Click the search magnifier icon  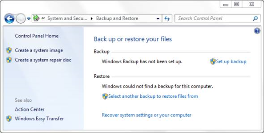(255, 19)
